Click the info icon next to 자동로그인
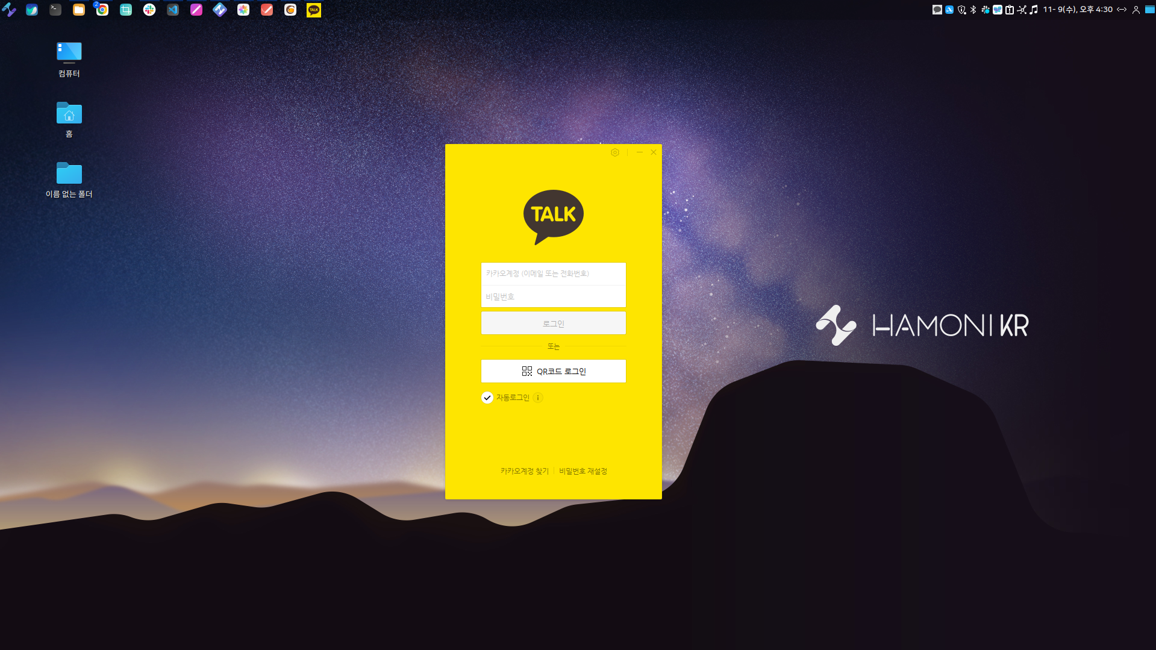This screenshot has width=1156, height=650. (x=538, y=398)
